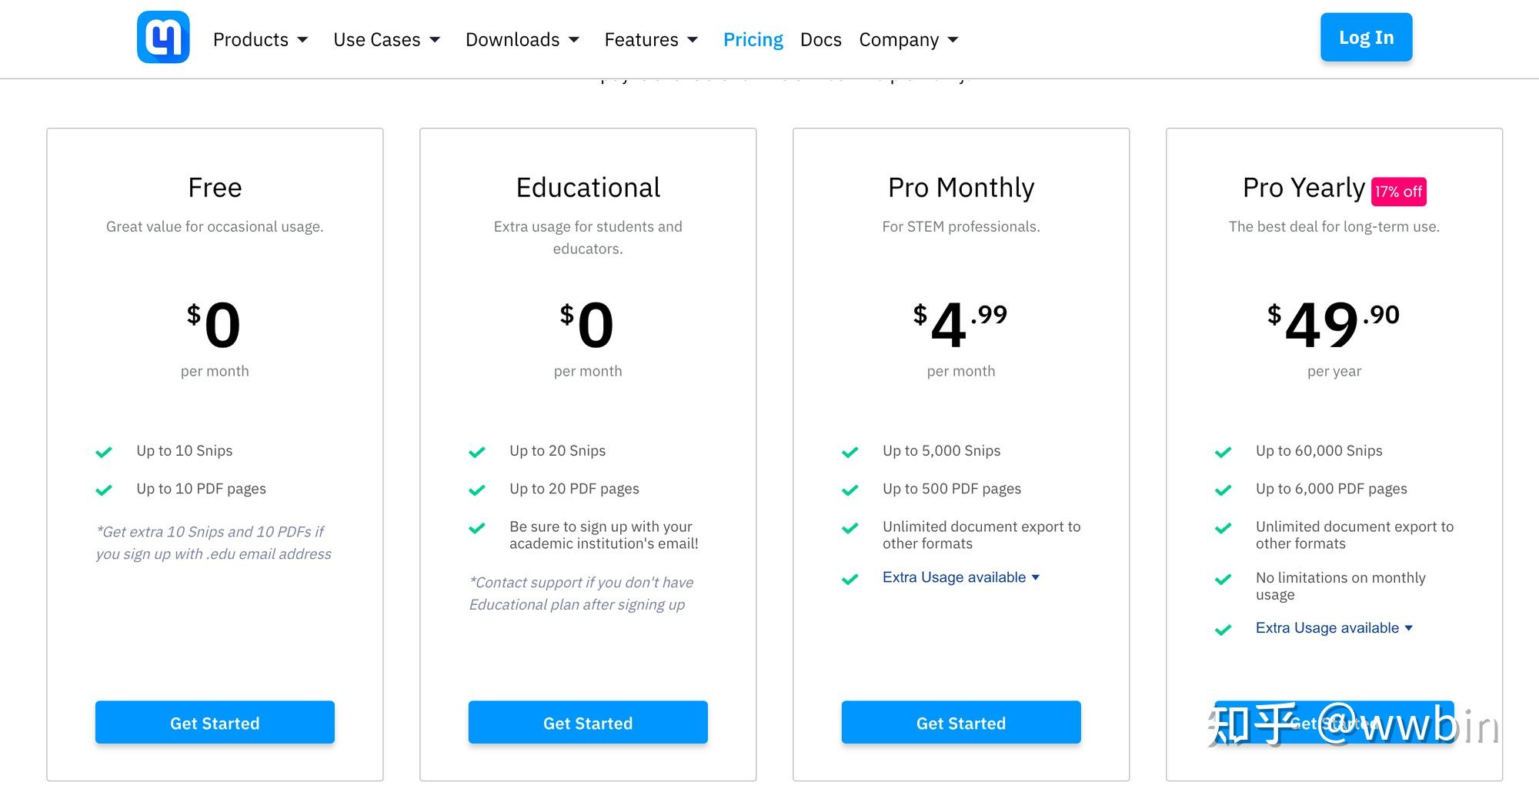Click the checkmark beside Up to 10 Snips

pos(104,452)
